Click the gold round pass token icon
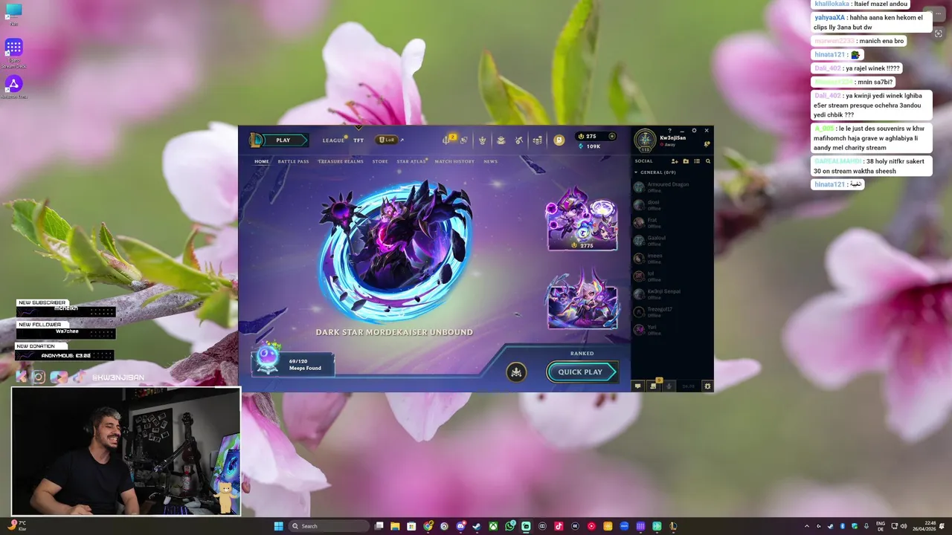Viewport: 952px width, 535px height. pos(559,140)
